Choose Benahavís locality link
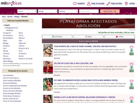The width and height of the screenshot is (137, 103). tap(7, 59)
